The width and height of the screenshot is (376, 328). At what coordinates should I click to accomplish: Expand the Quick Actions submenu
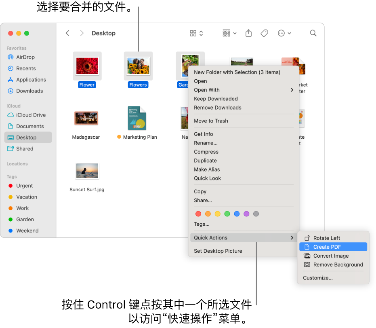point(244,238)
